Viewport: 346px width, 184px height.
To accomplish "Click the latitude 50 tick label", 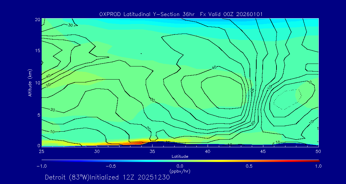I will (318, 151).
